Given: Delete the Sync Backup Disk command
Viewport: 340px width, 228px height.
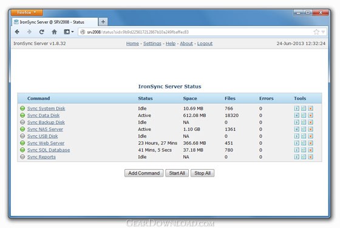Looking at the screenshot, I should tap(310, 122).
